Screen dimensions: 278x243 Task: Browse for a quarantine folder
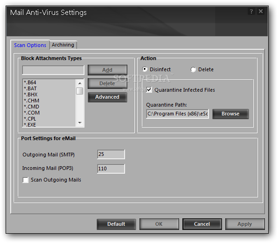[230, 114]
